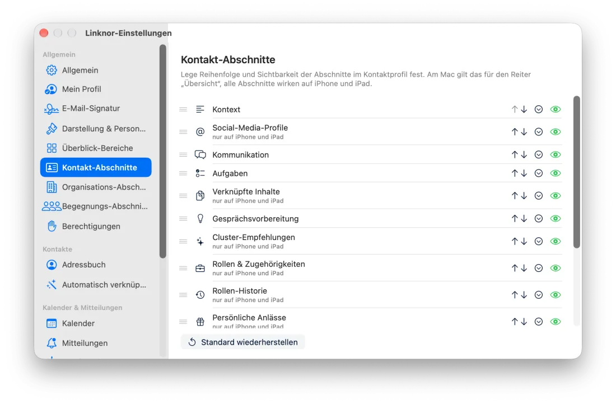Move Gesprächsvorbereitung up one position
The height and width of the screenshot is (404, 616).
point(515,219)
